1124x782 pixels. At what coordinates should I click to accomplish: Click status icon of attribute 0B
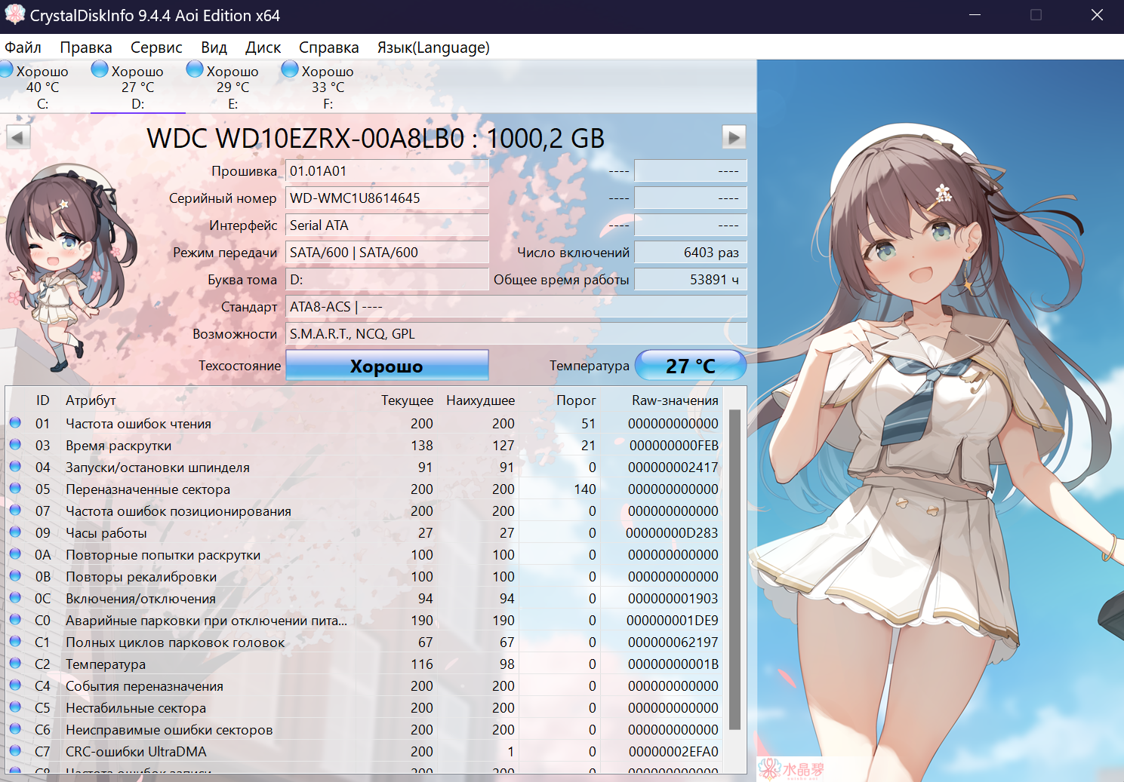coord(15,575)
